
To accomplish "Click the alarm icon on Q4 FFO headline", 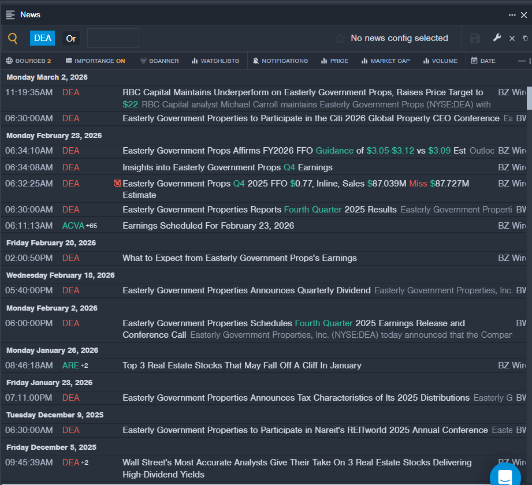I will click(118, 184).
